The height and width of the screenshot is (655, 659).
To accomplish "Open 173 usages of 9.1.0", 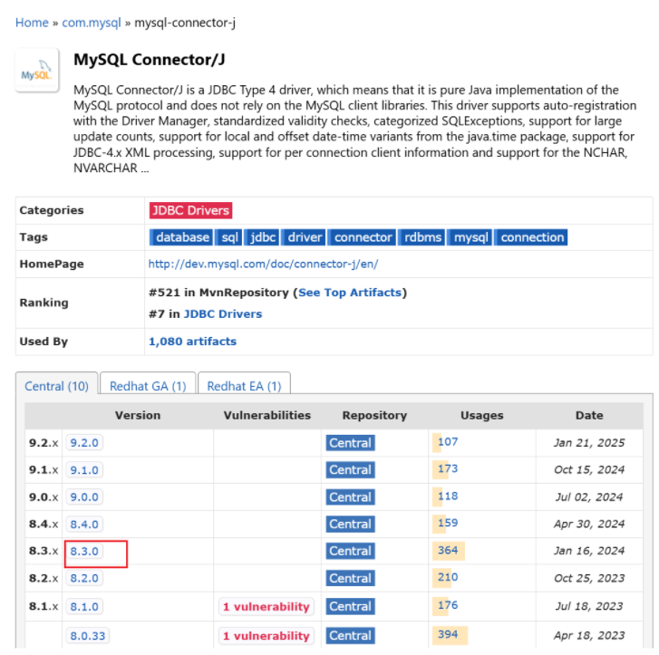I will coord(448,468).
